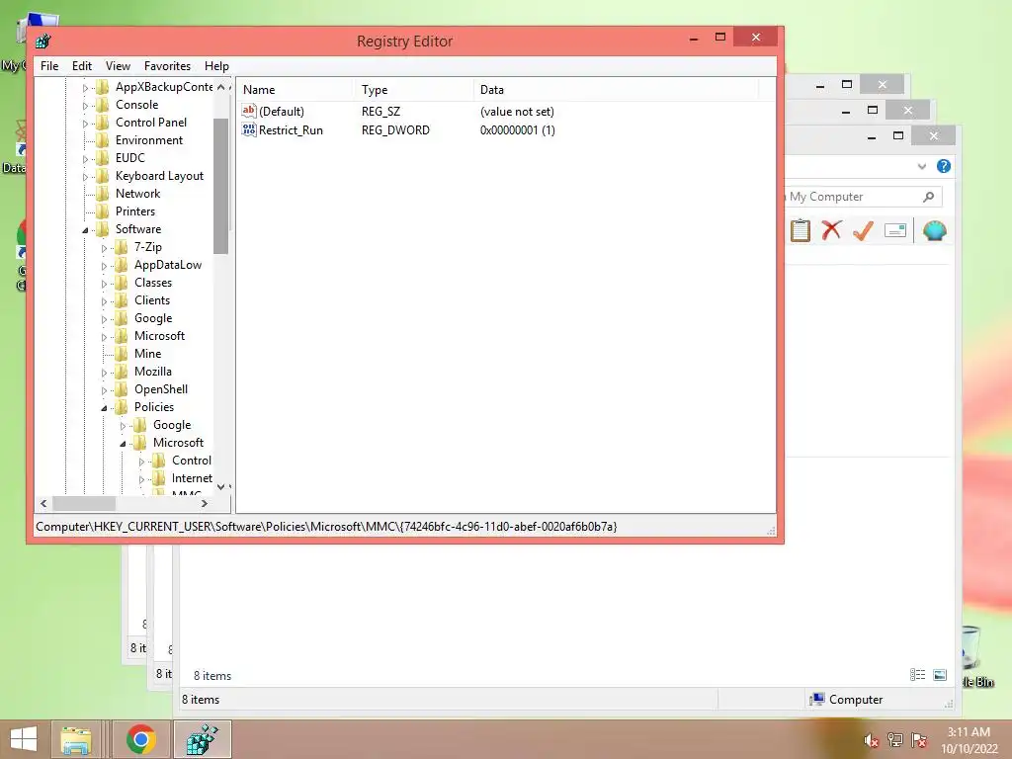Image resolution: width=1012 pixels, height=759 pixels.
Task: Expand the EUDC key
Action: point(85,159)
